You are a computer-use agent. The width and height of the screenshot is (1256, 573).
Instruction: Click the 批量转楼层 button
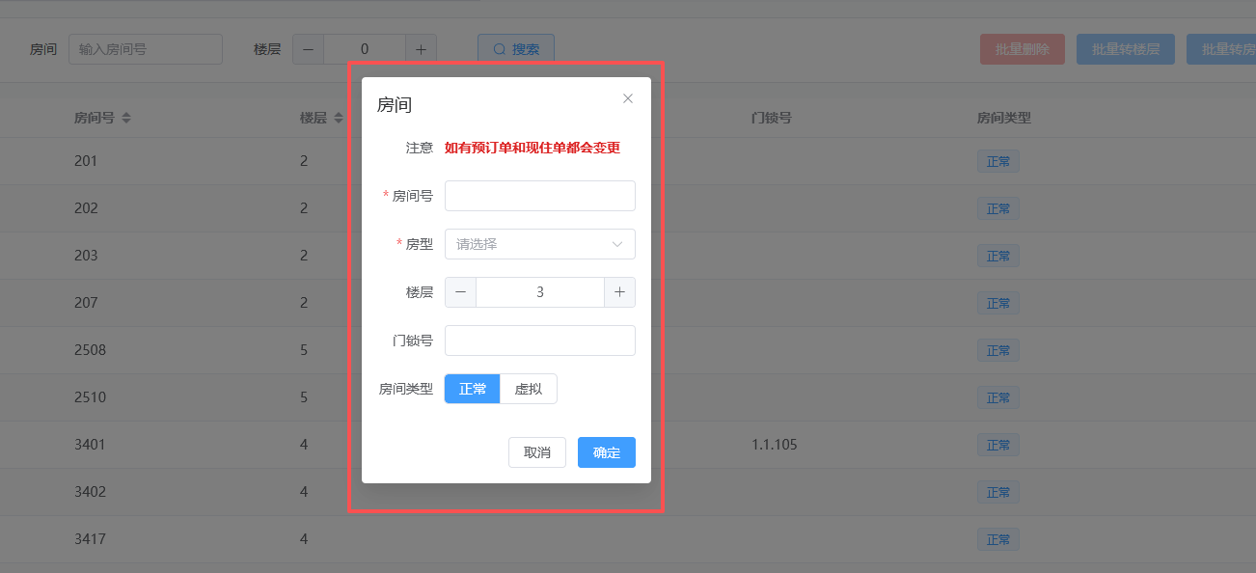(x=1126, y=49)
